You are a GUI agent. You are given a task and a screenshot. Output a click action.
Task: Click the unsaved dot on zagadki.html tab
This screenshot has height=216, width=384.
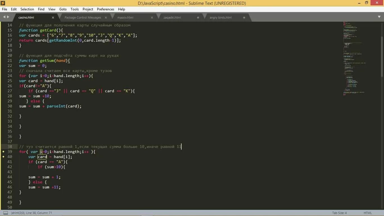tap(198, 17)
